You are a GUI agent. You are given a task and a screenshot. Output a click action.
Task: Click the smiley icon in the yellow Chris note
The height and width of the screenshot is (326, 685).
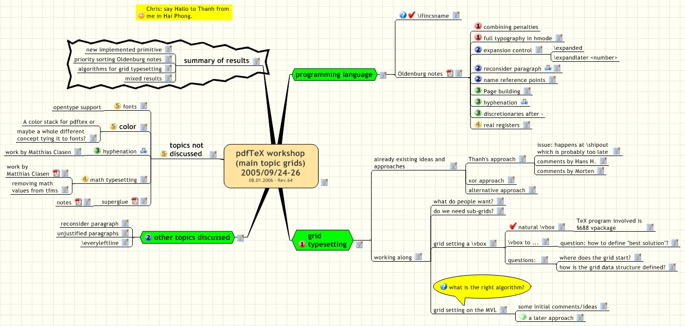(x=142, y=16)
